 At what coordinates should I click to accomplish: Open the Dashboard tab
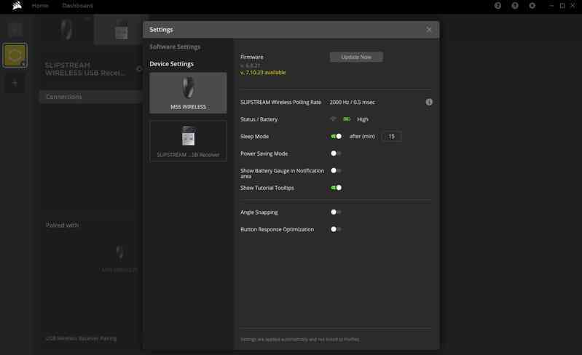click(x=77, y=6)
